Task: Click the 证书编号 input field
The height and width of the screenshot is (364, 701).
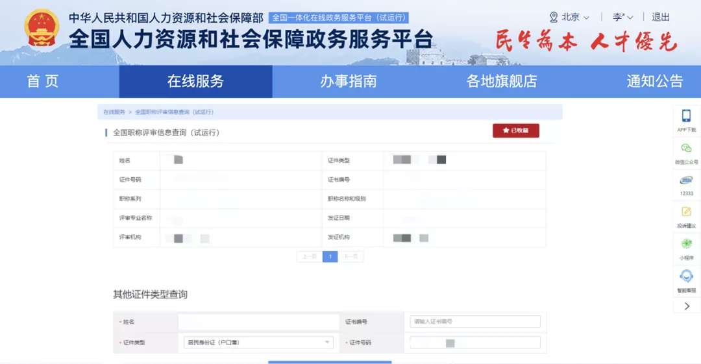Action: tap(474, 322)
